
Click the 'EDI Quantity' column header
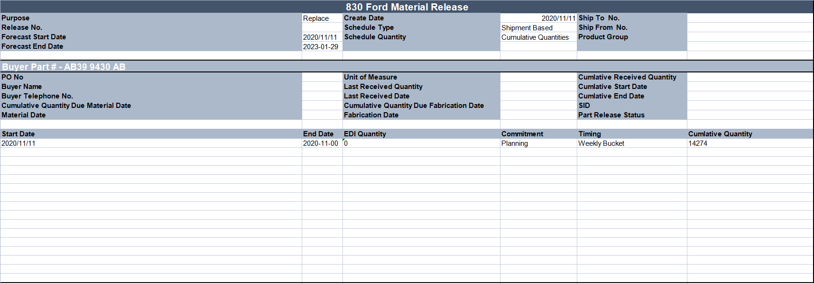pyautogui.click(x=421, y=134)
